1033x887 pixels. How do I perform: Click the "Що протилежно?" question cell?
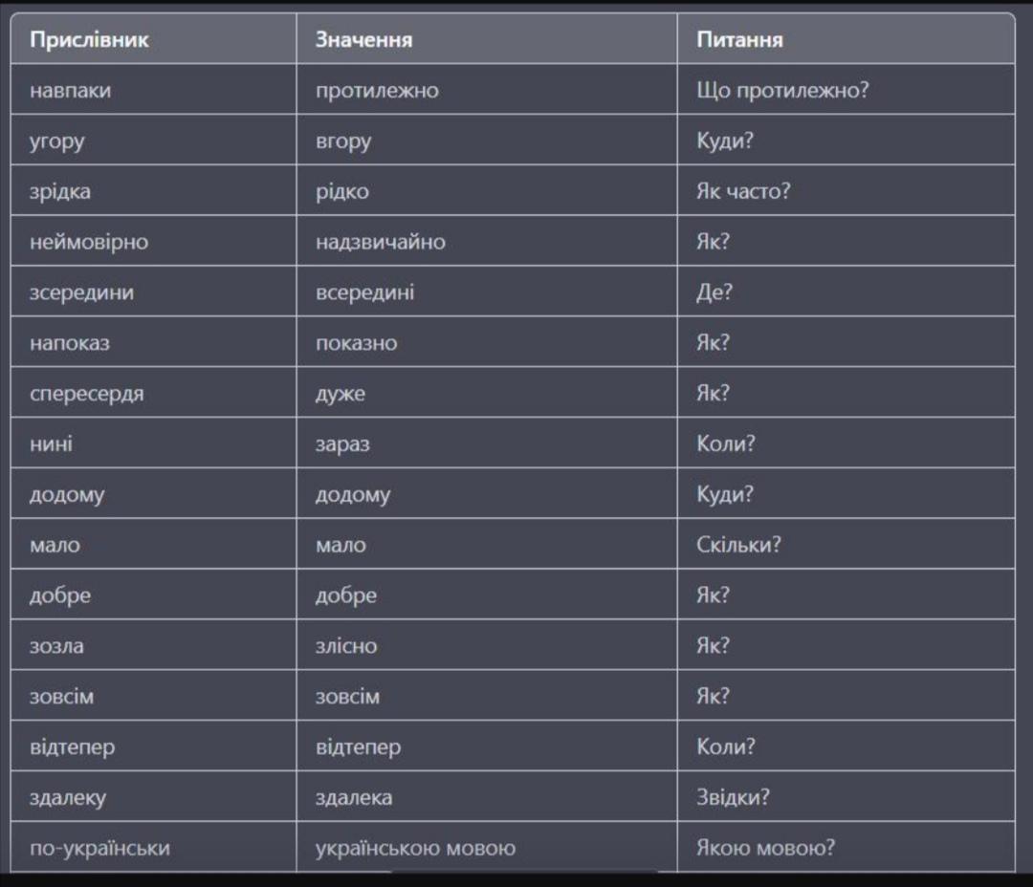click(x=782, y=91)
